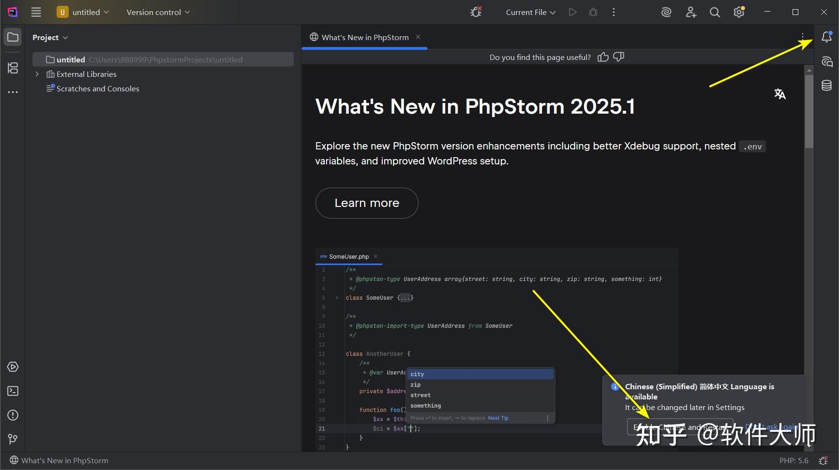Give a thumbs down to the page
This screenshot has width=839, height=470.
pyautogui.click(x=618, y=57)
